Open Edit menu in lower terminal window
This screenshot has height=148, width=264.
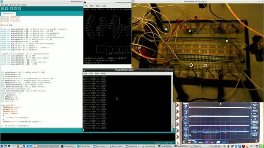(x=91, y=73)
